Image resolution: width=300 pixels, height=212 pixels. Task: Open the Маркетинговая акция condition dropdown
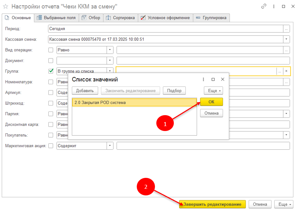[x=110, y=146]
